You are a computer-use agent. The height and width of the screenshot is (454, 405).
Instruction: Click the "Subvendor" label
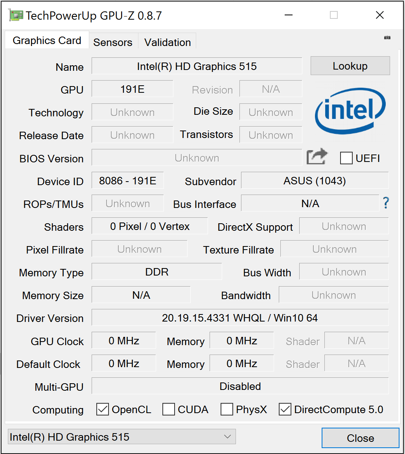(x=211, y=181)
